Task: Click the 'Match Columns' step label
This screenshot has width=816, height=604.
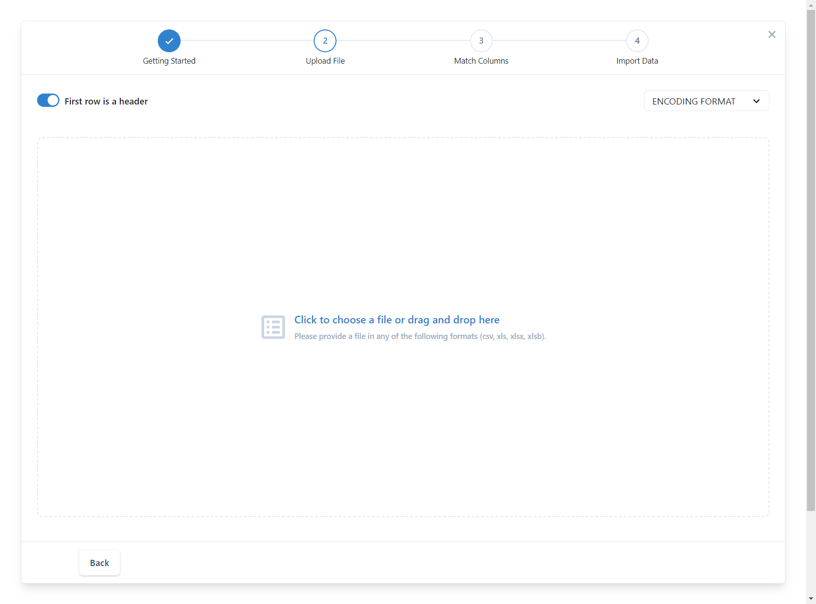Action: click(x=481, y=61)
